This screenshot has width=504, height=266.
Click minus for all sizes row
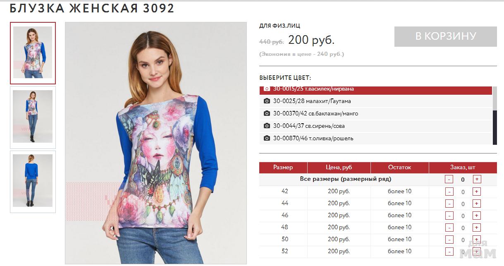(x=449, y=179)
